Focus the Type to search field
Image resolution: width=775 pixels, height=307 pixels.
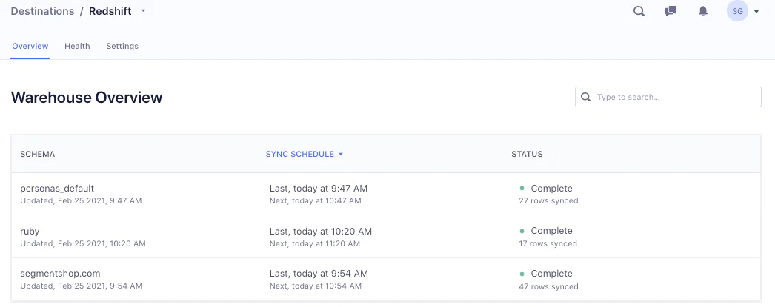[674, 97]
